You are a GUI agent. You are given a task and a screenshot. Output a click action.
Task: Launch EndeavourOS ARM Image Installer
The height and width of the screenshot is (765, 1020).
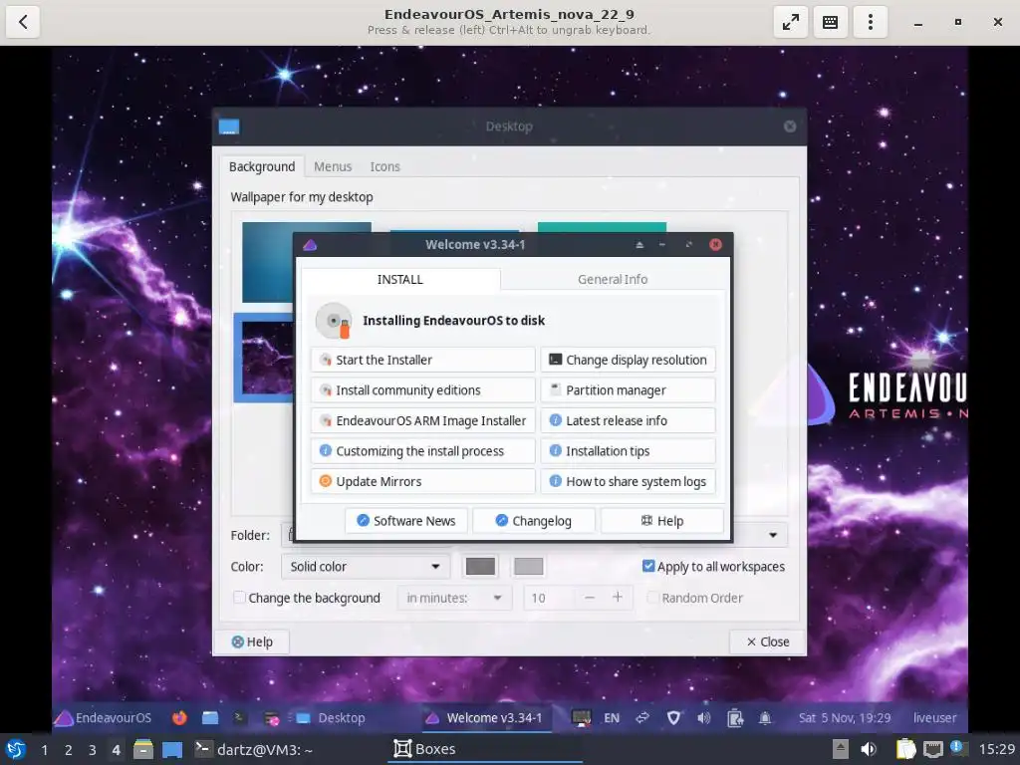[x=422, y=421]
